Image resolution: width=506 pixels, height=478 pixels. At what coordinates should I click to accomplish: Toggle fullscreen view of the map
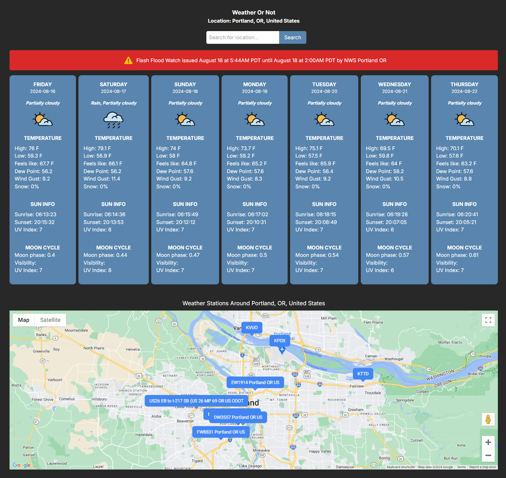click(488, 320)
